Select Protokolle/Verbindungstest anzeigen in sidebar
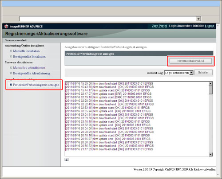Image resolution: width=222 pixels, height=179 pixels. pyautogui.click(x=36, y=85)
